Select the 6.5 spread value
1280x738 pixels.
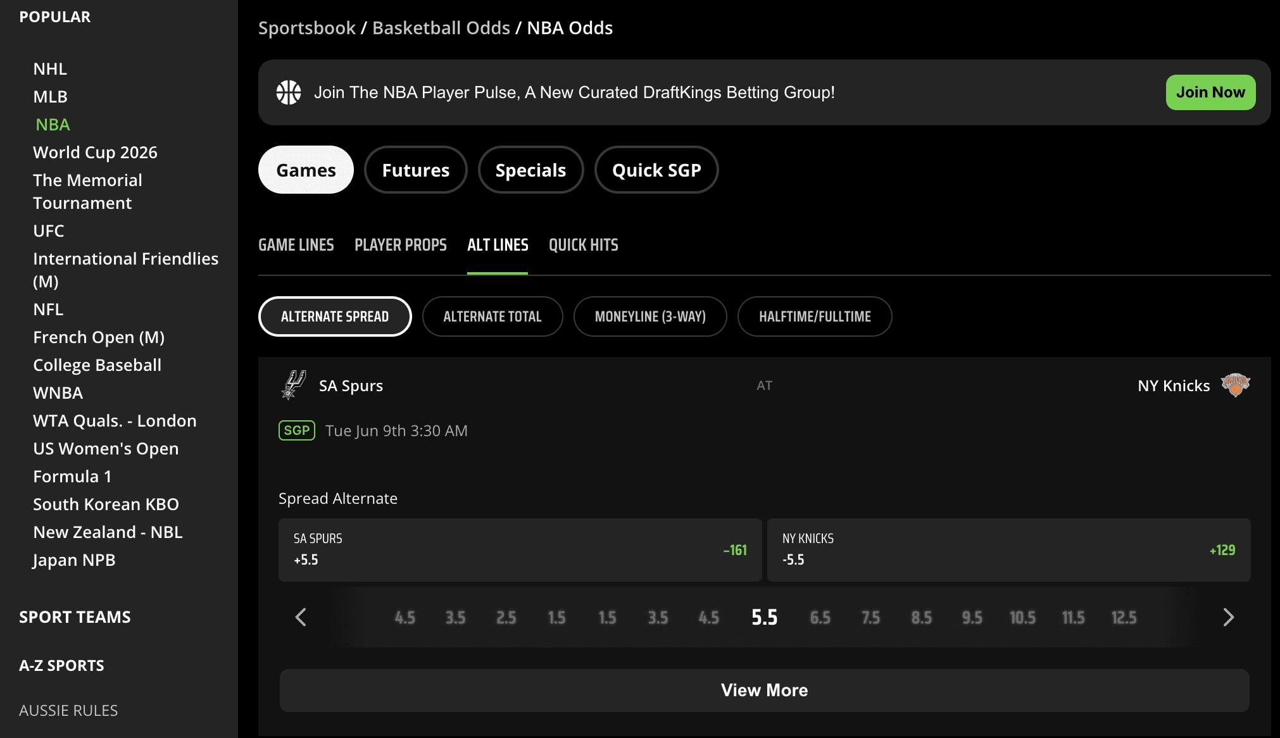(x=820, y=618)
